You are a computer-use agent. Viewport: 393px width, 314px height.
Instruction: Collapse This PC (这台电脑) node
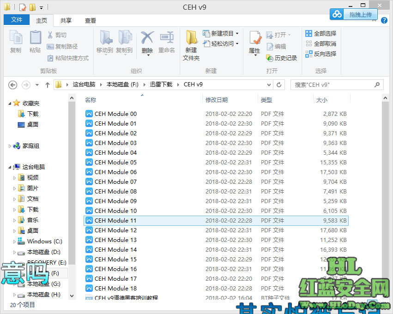point(10,167)
